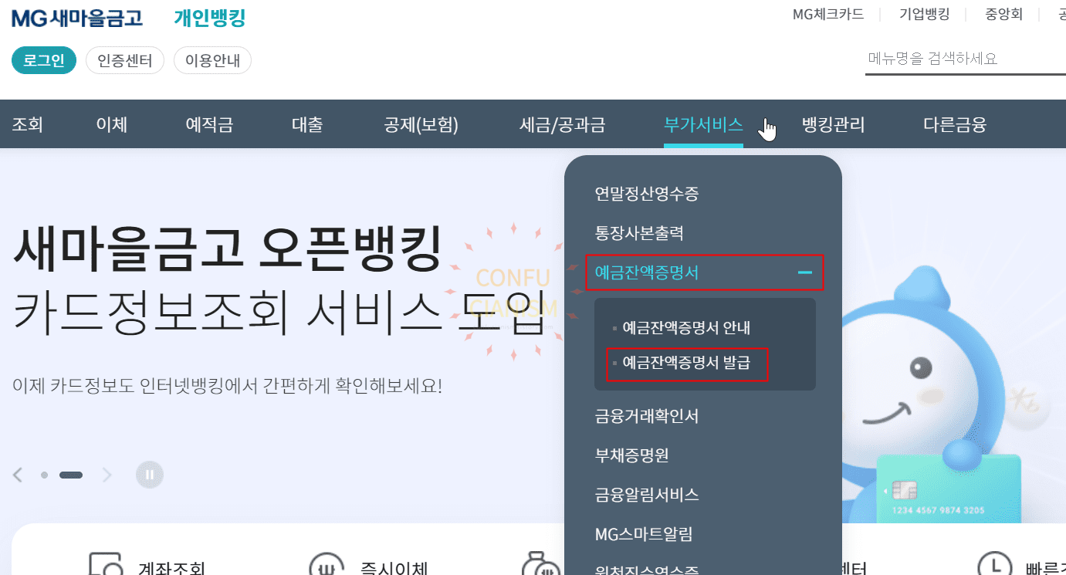The width and height of the screenshot is (1066, 575).
Task: Select 연말정산영수증 in the submenu
Action: [647, 194]
